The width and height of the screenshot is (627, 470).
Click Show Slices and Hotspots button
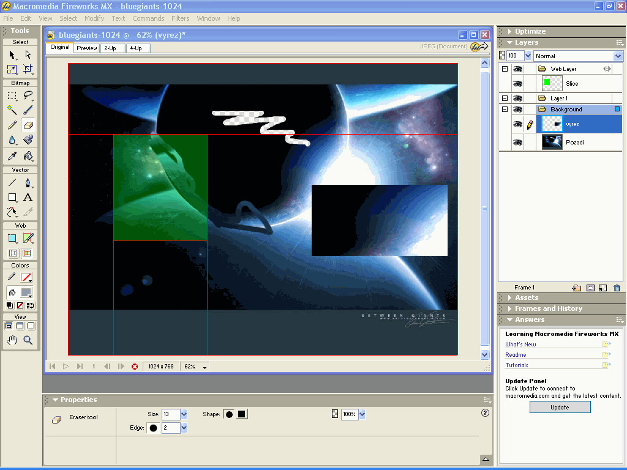[x=27, y=253]
